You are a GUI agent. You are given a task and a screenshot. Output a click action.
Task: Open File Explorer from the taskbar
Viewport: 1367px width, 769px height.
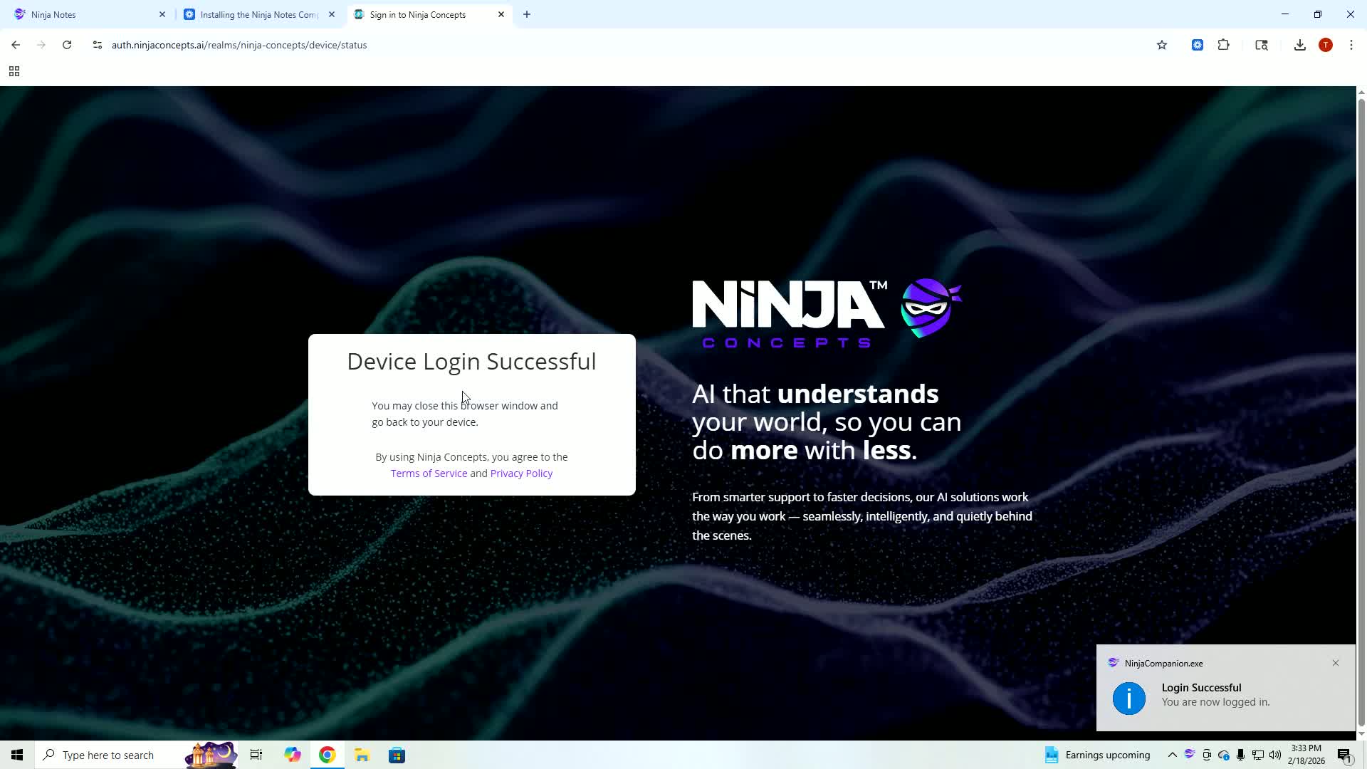click(x=362, y=755)
